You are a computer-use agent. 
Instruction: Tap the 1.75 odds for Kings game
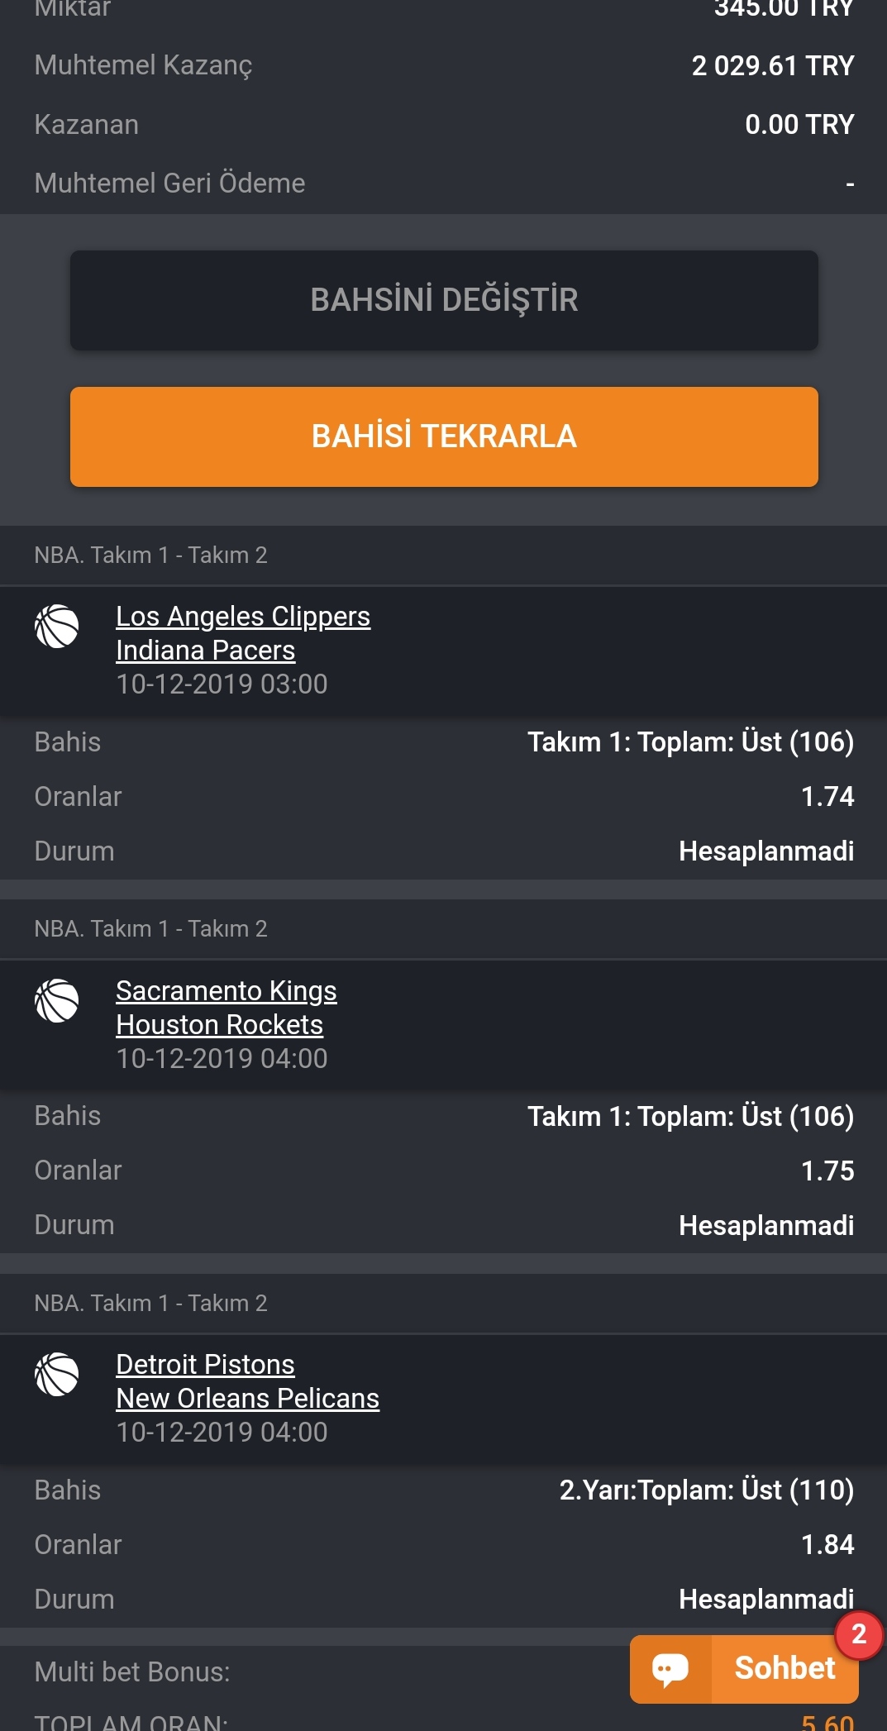827,1171
